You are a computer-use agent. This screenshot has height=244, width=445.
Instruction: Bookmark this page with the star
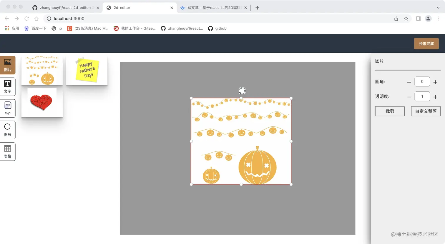[406, 19]
